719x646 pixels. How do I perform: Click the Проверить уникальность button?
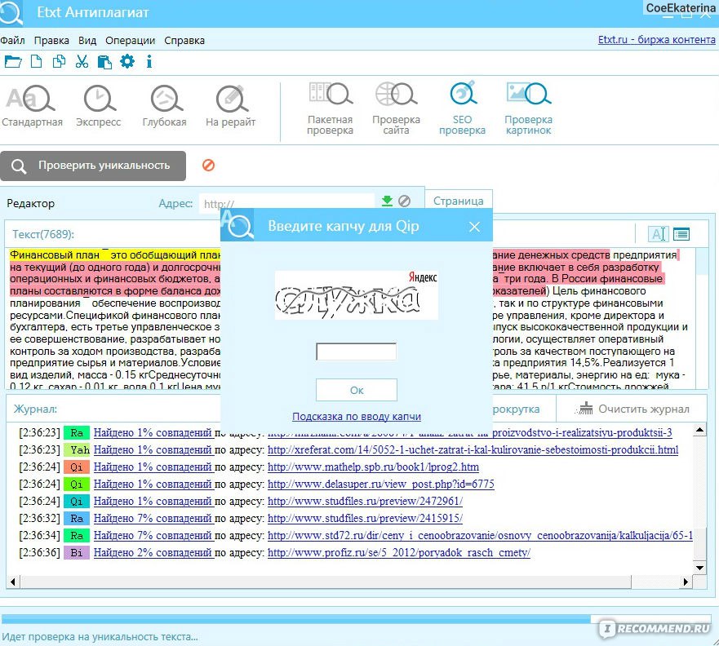tap(93, 166)
